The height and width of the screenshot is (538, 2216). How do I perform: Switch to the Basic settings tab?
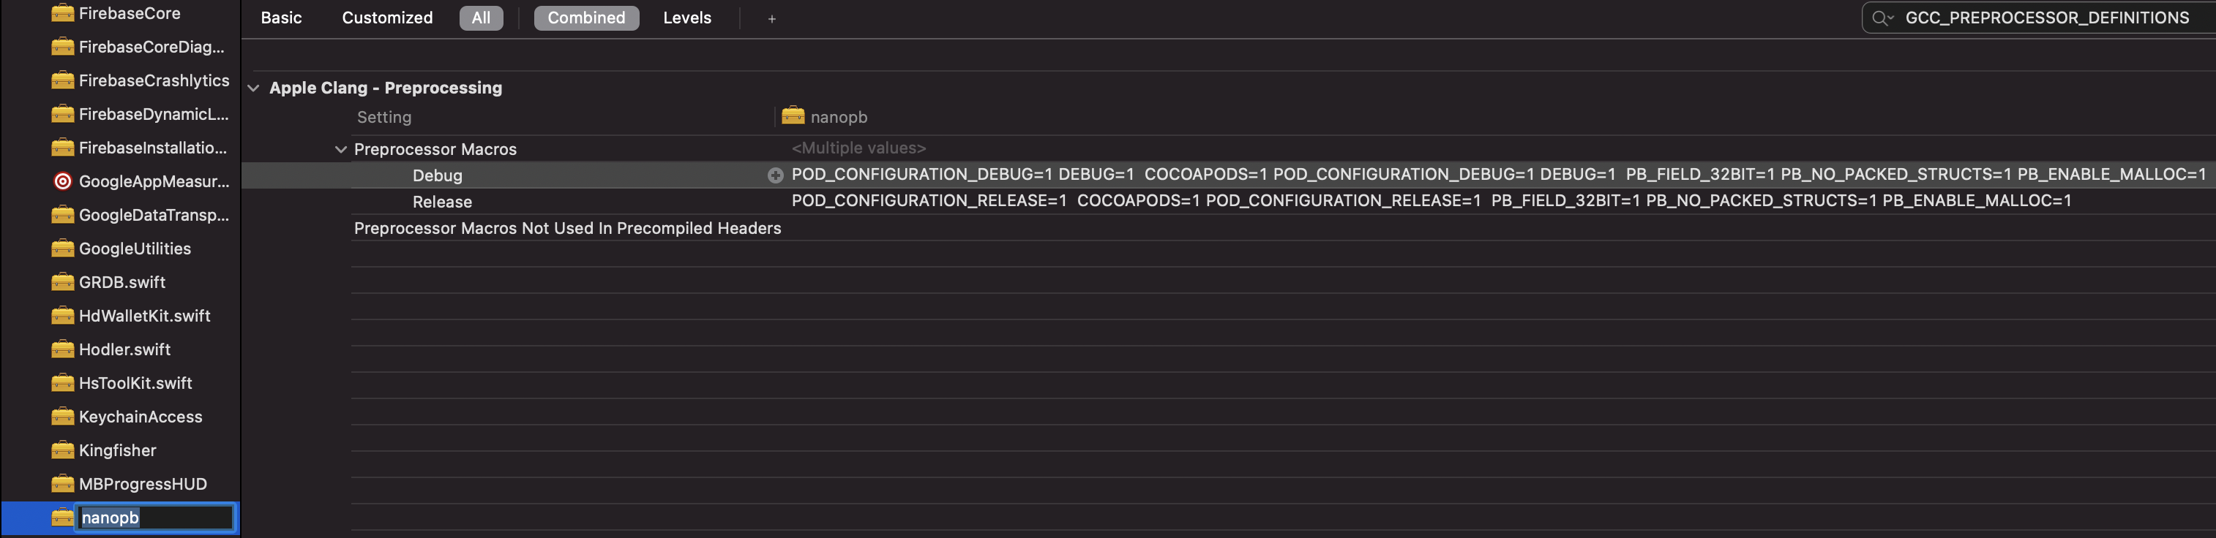tap(281, 18)
